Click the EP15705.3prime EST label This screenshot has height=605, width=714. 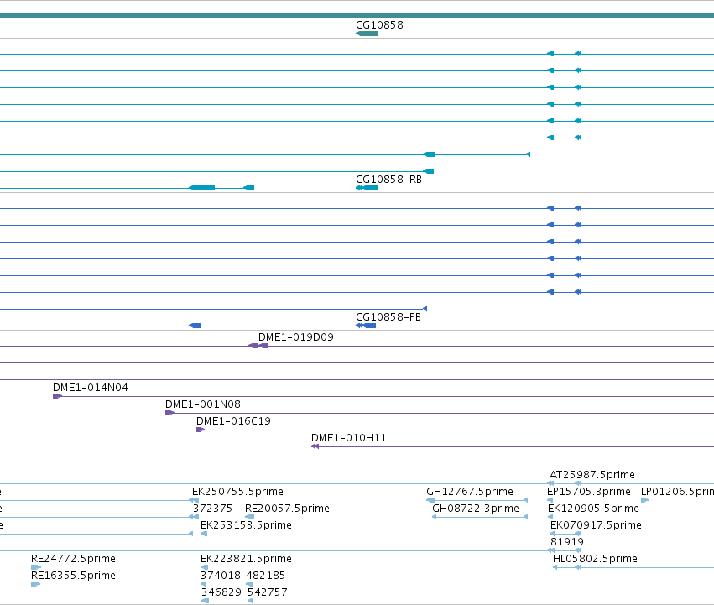589,492
